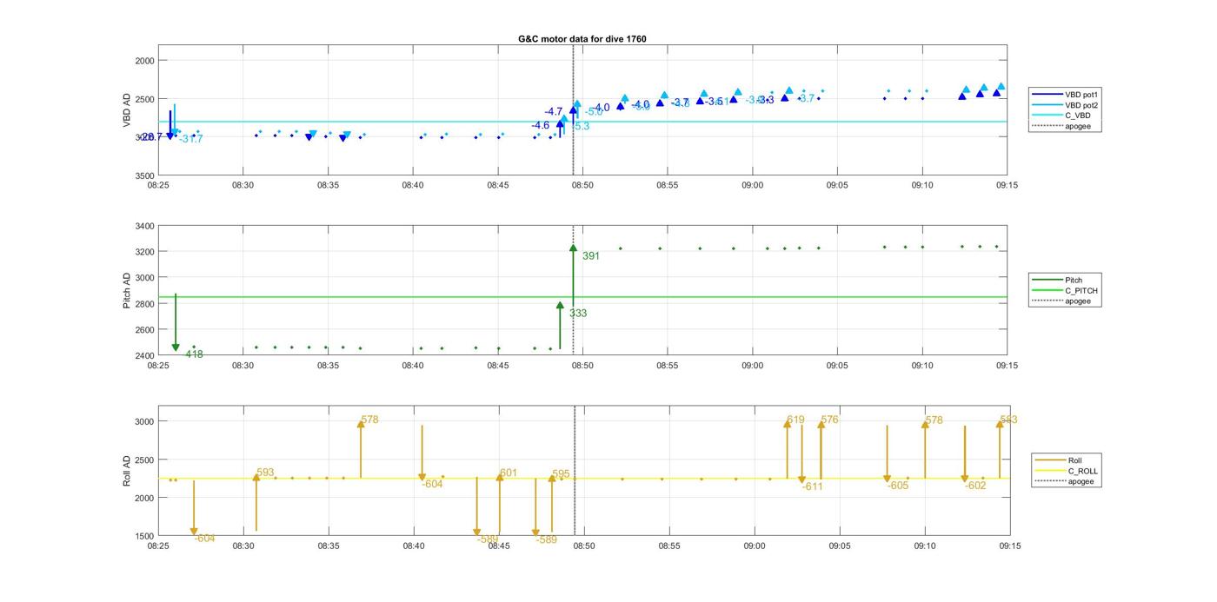
Task: Click the VBD value label '-5.3'
Action: click(x=581, y=126)
